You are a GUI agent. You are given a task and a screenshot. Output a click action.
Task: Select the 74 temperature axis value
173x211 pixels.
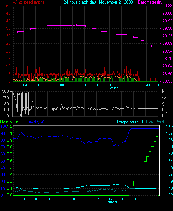tap(170, 161)
